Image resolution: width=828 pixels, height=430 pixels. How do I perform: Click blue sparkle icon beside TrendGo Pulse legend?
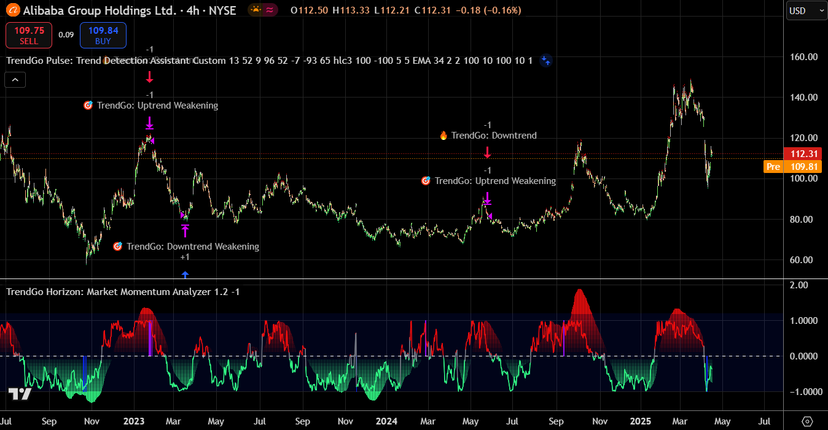545,60
